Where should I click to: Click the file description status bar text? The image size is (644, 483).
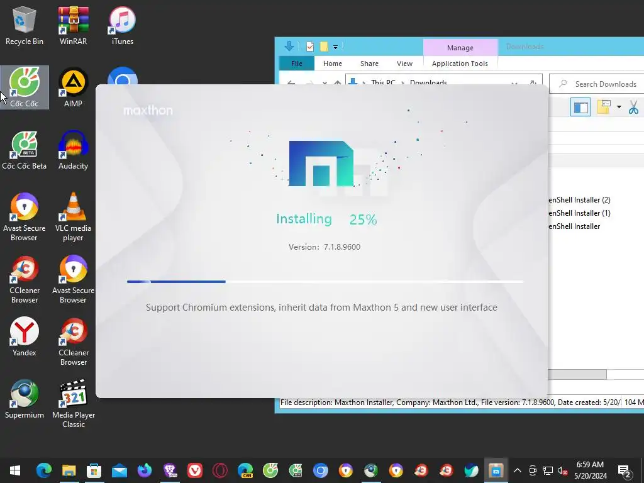(x=450, y=402)
